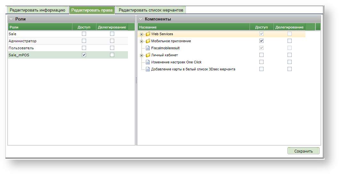Screen dimensions: 340x175
Task: Click the Fiscalmobileresult document icon
Action: tap(148, 48)
